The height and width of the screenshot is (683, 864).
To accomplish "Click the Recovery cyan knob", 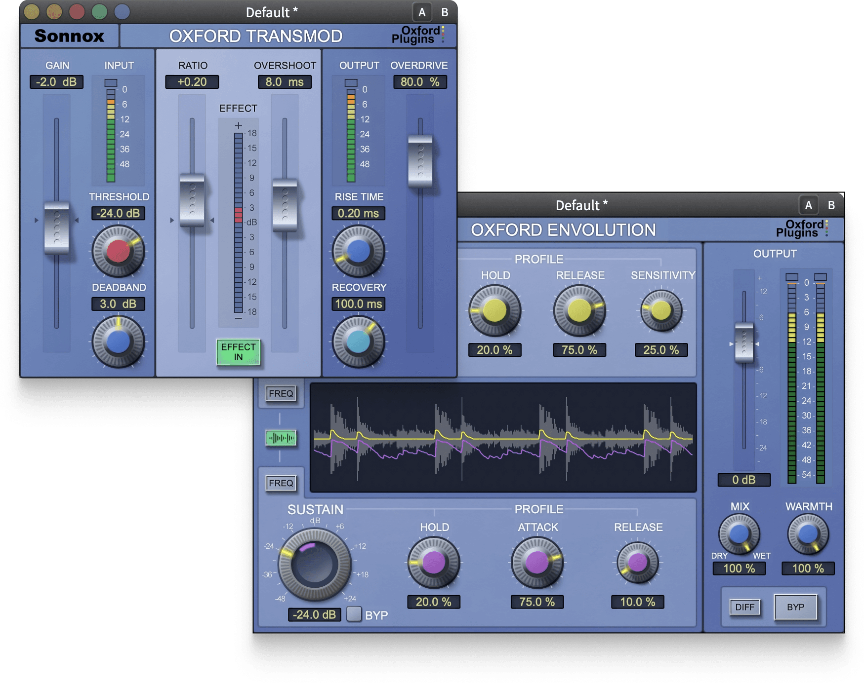I will [358, 342].
